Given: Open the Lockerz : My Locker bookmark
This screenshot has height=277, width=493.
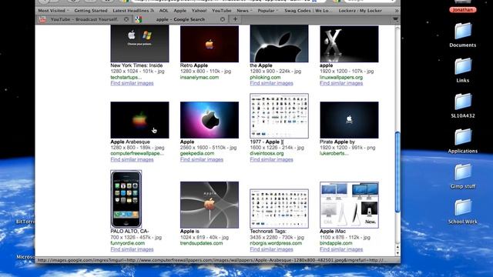Looking at the screenshot, I should pyautogui.click(x=360, y=11).
